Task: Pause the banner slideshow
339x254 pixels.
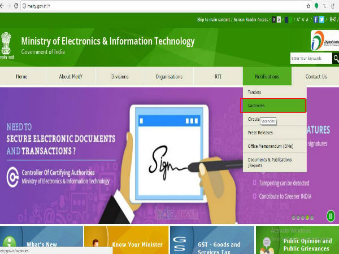Action: (331, 216)
